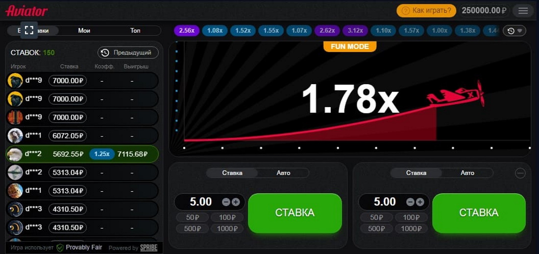The image size is (539, 254).
Task: Show Предыдущий round bets
Action: point(128,52)
